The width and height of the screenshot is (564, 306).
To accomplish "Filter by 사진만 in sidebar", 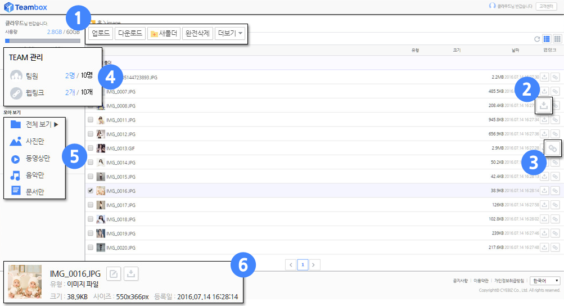I will [x=35, y=141].
